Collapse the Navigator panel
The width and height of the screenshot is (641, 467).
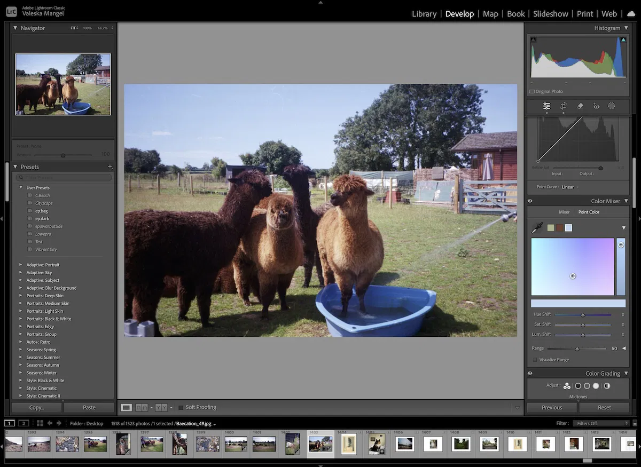click(x=15, y=28)
